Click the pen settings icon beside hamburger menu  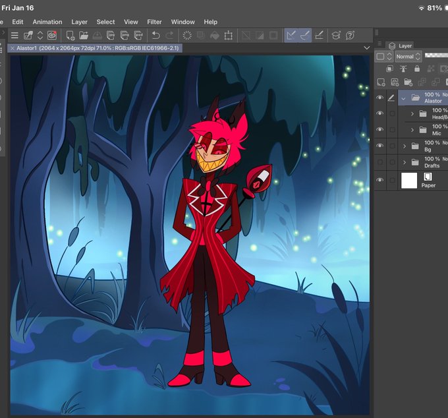pyautogui.click(x=28, y=36)
